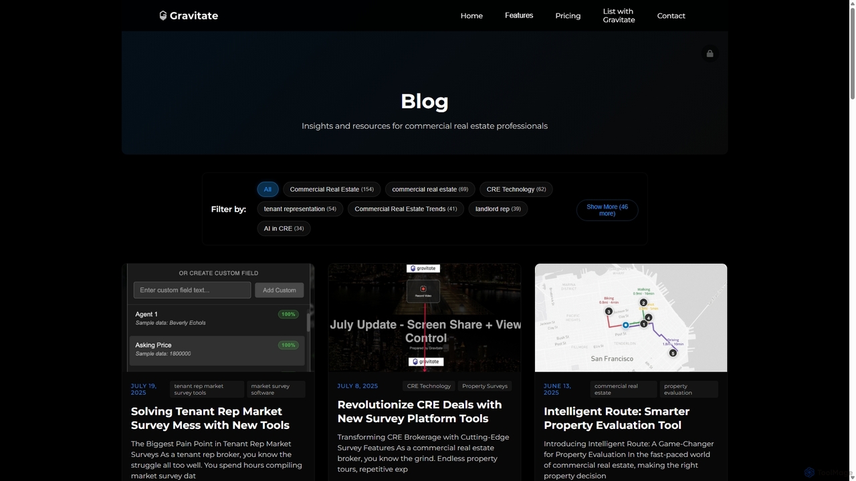Open the custom field card thumbnail
This screenshot has height=481, width=856.
[x=219, y=317]
